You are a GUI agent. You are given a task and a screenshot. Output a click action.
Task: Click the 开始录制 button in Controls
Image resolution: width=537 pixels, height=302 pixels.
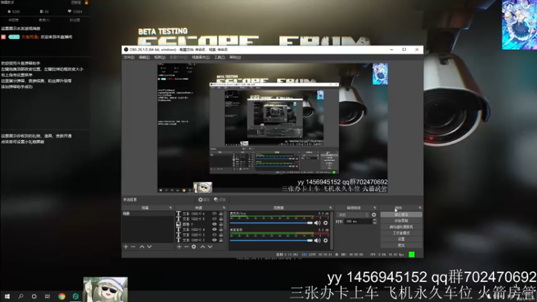click(401, 221)
